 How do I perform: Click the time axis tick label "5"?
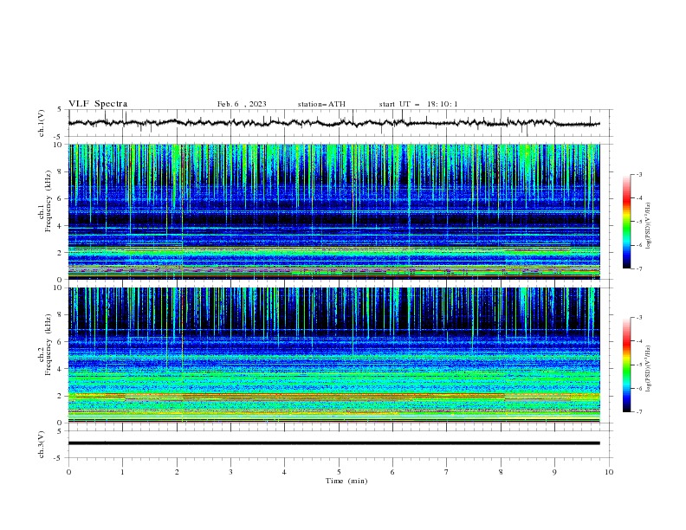339,472
